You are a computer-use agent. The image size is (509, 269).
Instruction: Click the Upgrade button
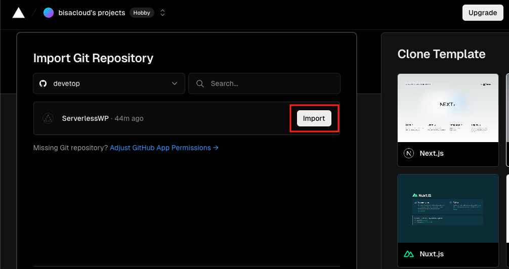pos(483,13)
